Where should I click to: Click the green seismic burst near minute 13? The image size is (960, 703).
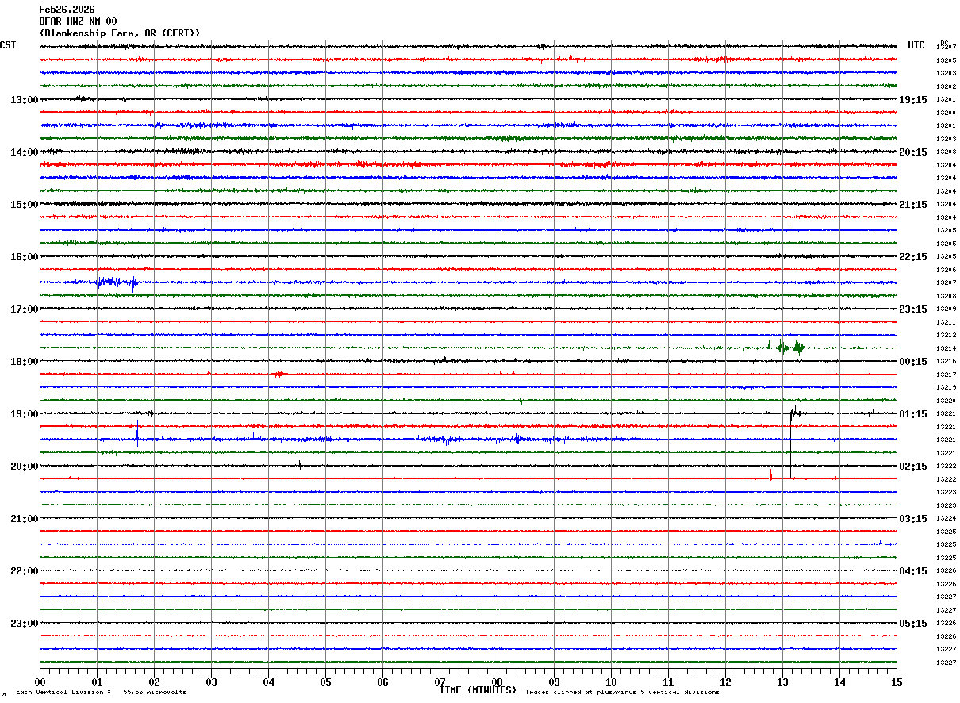(x=791, y=347)
